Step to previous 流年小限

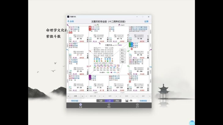click(86, 96)
